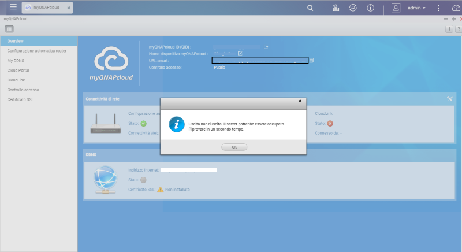Copy the smart URL
The height and width of the screenshot is (252, 462).
[311, 60]
